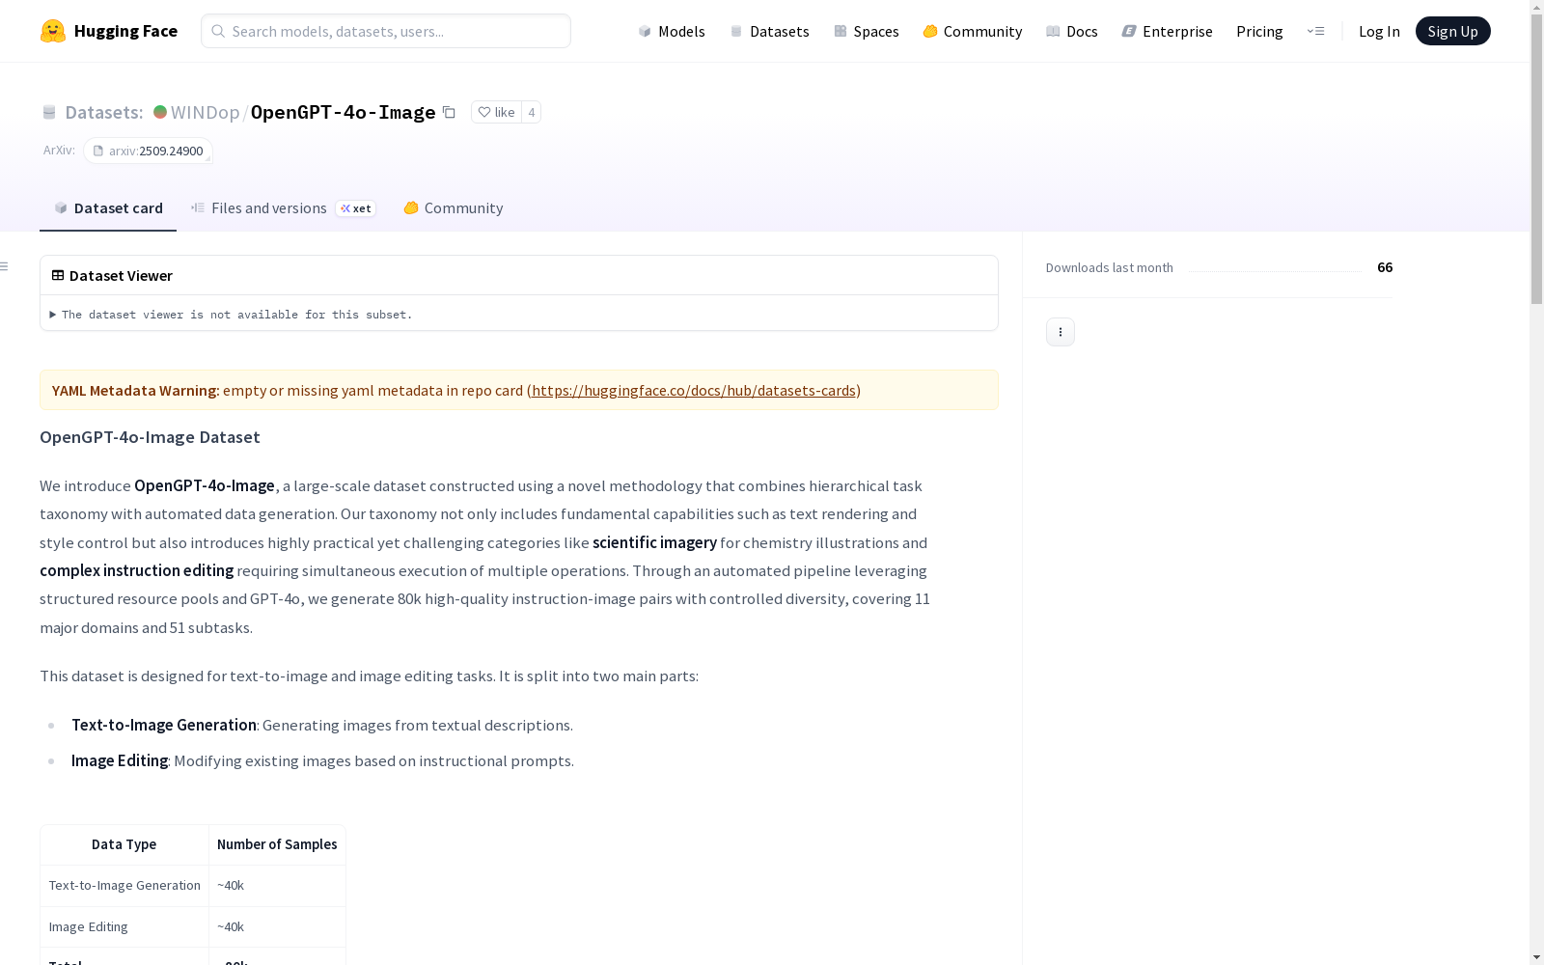Click the OpenGPT-4o-Image Dataset heading

point(150,437)
